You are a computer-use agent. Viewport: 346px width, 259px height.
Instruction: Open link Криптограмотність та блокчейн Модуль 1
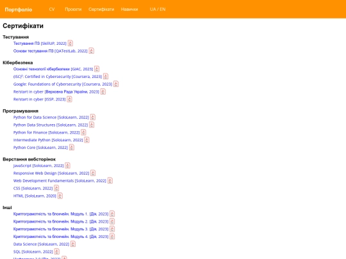[x=61, y=214]
